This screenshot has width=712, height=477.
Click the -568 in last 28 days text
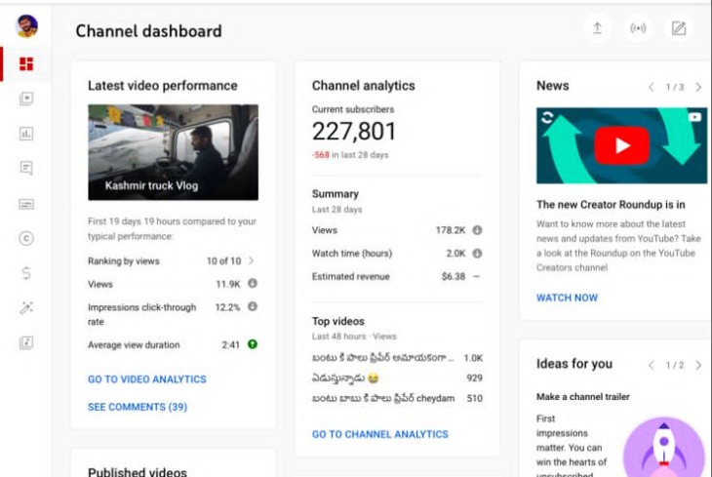(x=350, y=155)
